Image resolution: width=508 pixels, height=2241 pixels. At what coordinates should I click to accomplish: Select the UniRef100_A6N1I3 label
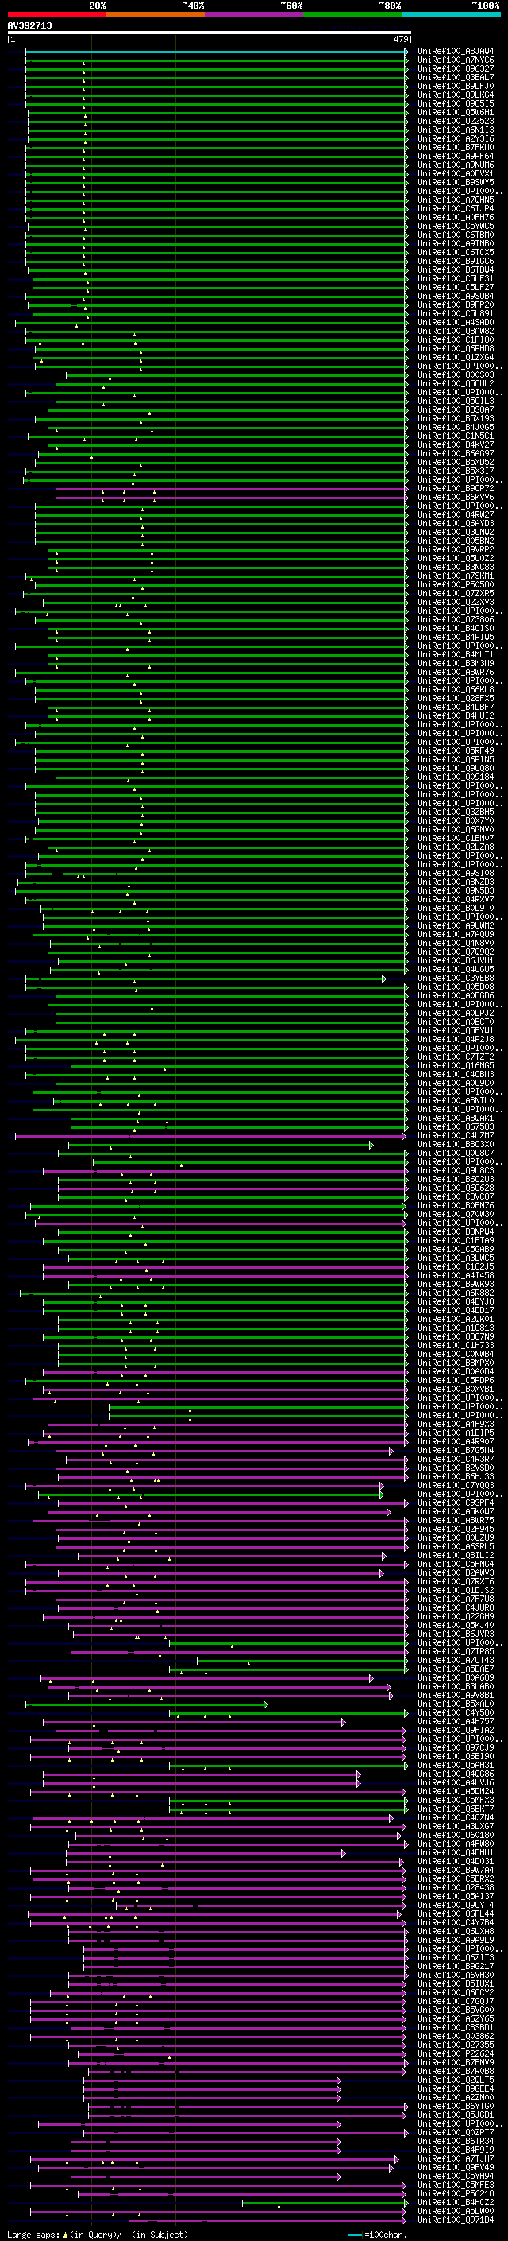point(456,130)
